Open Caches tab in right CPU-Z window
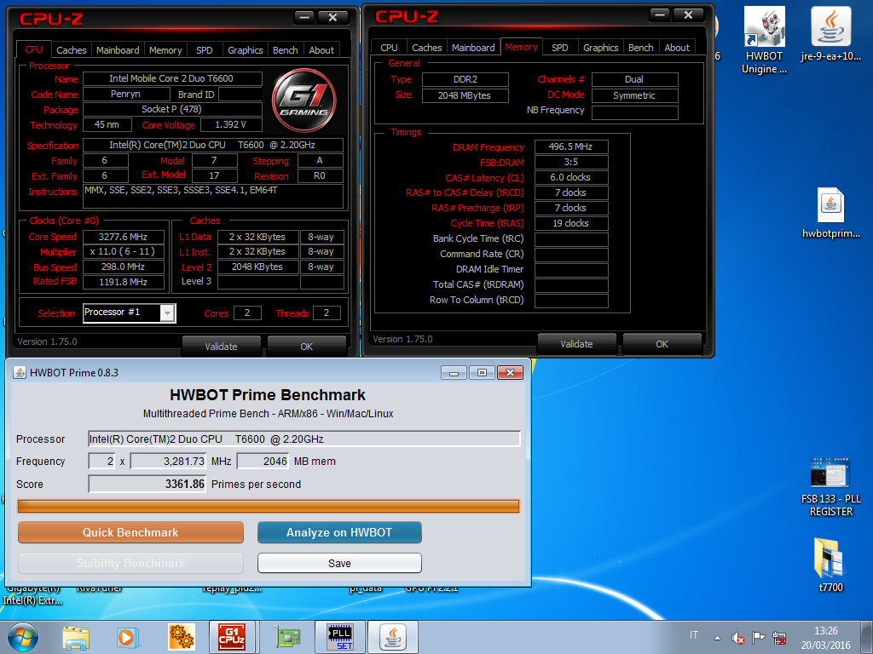Screen dimensions: 873x654 [x=426, y=48]
